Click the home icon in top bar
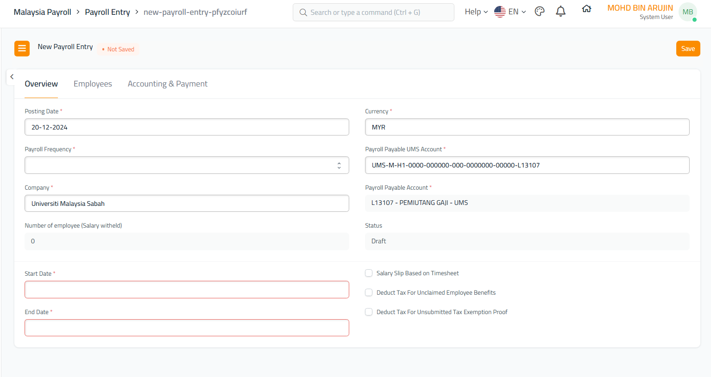The height and width of the screenshot is (377, 711). (x=586, y=9)
